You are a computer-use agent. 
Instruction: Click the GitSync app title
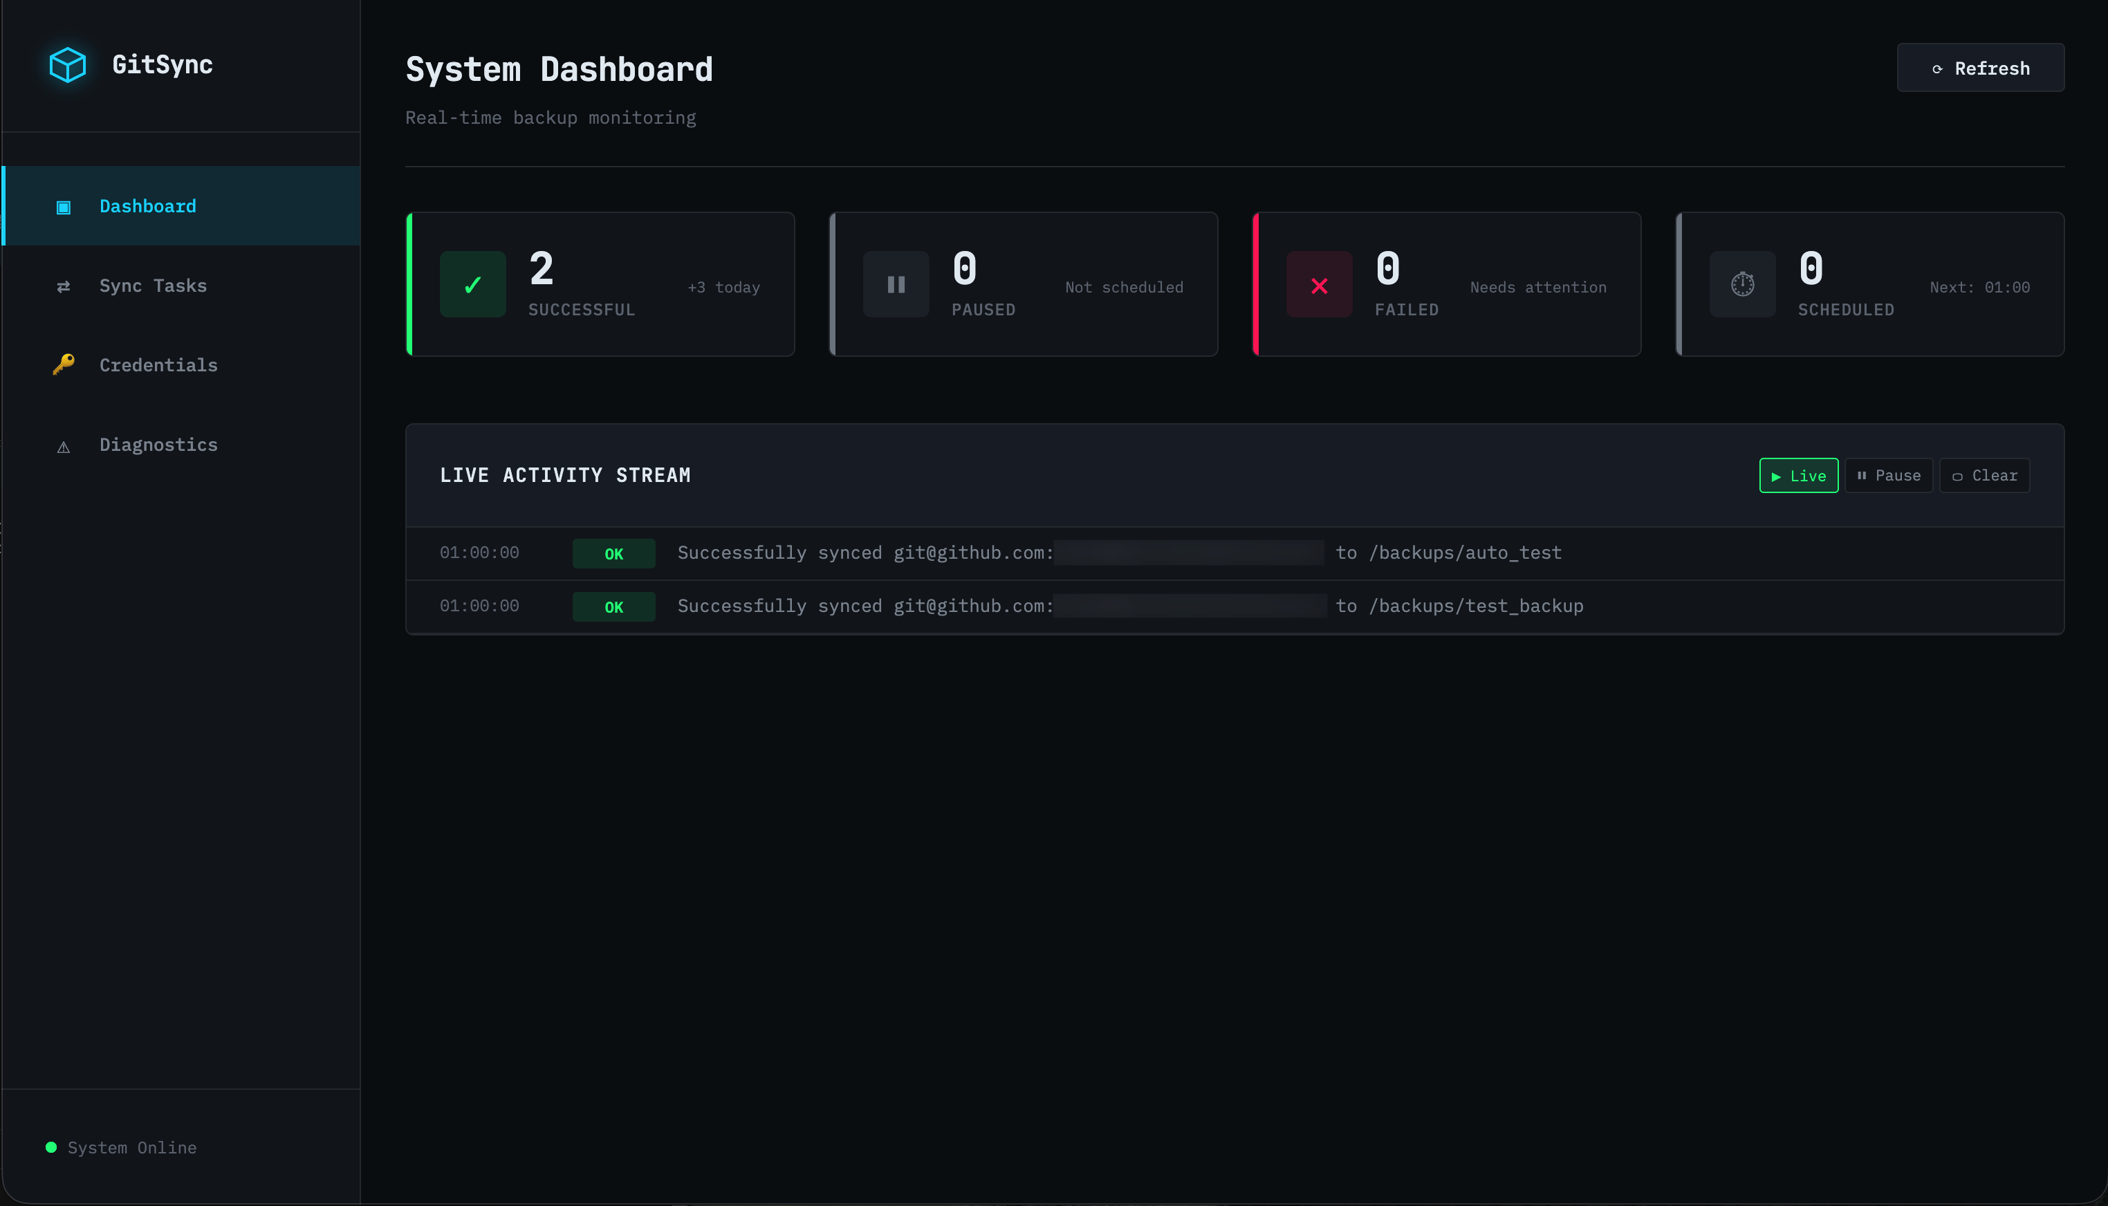[163, 64]
